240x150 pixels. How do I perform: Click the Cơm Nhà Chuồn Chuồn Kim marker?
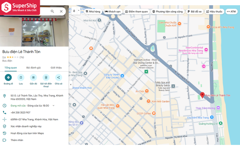(179, 24)
